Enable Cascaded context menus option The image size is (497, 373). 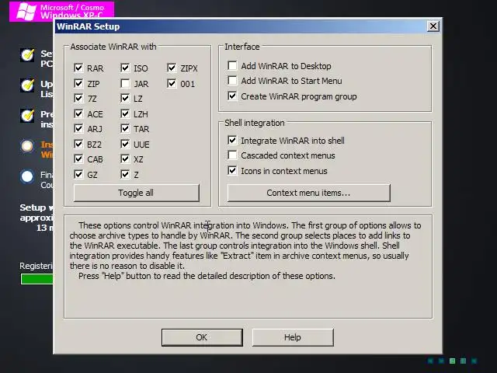click(x=232, y=155)
